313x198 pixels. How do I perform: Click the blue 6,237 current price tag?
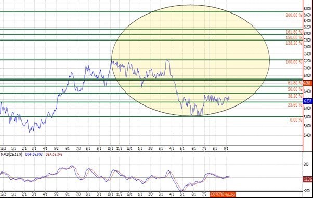click(x=308, y=101)
